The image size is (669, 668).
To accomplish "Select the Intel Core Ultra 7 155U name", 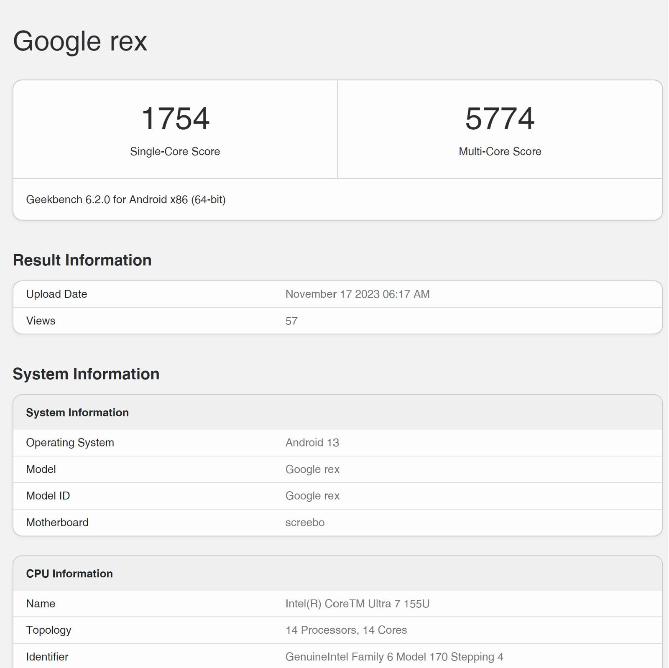I will coord(357,604).
